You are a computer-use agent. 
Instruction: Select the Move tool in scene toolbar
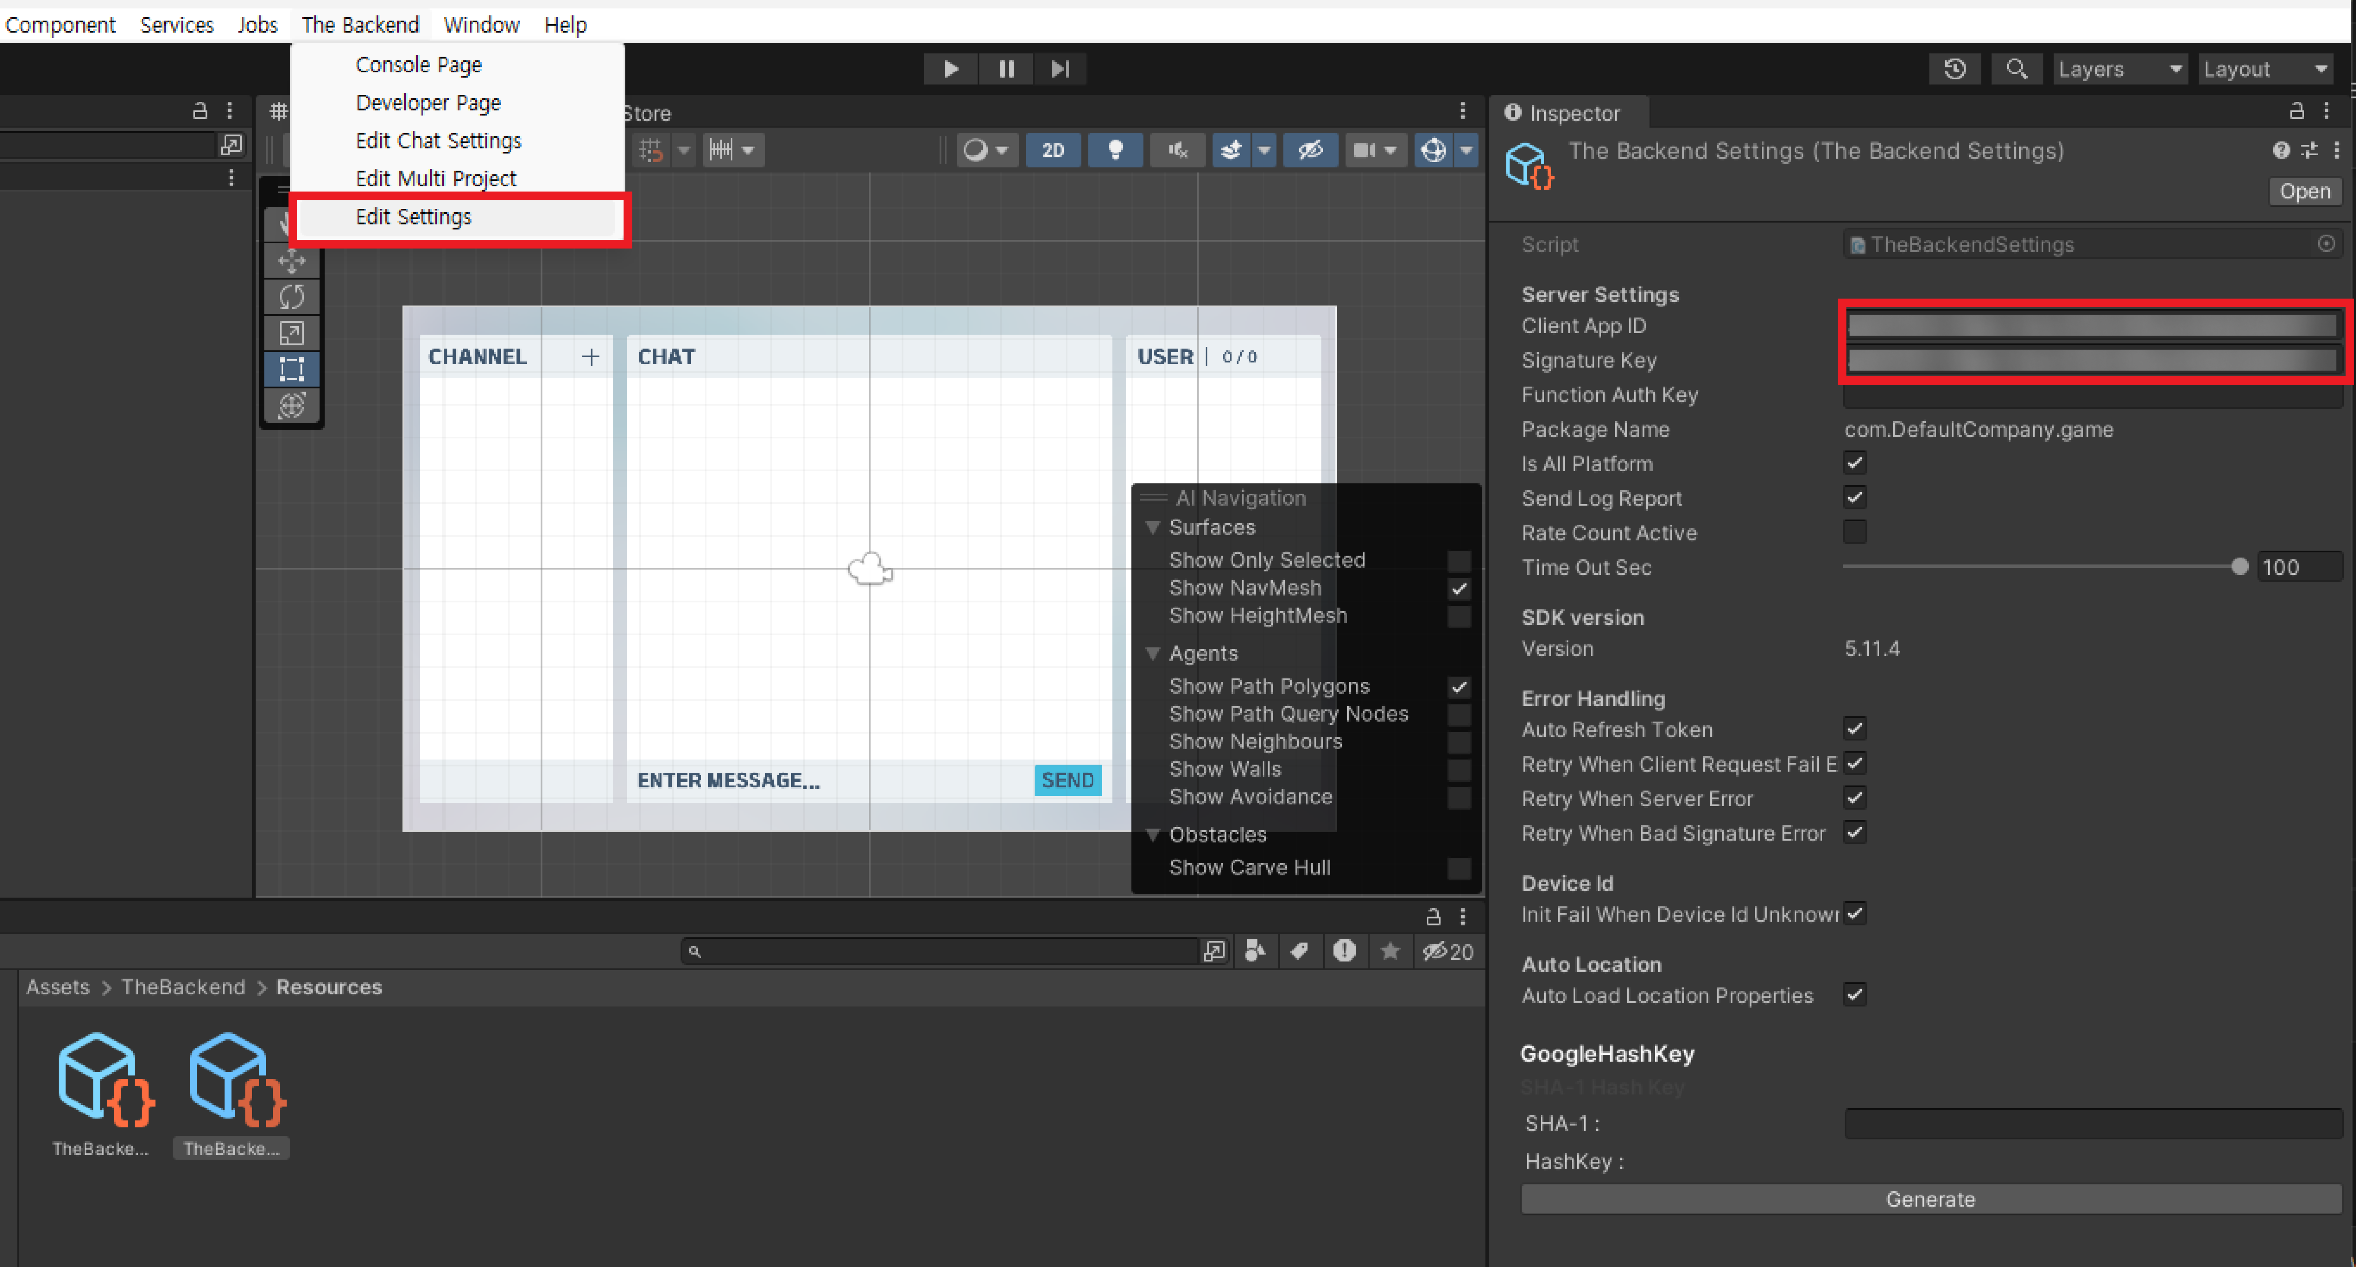pos(292,262)
